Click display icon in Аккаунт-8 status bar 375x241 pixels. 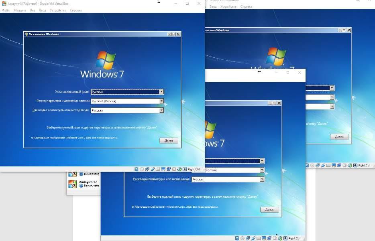point(163,169)
